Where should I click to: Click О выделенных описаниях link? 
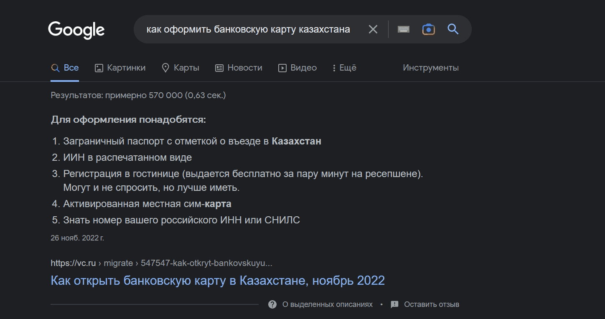point(328,304)
